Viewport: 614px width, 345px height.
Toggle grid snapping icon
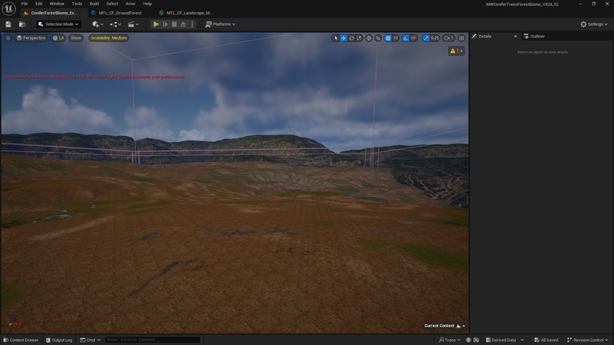pyautogui.click(x=388, y=38)
